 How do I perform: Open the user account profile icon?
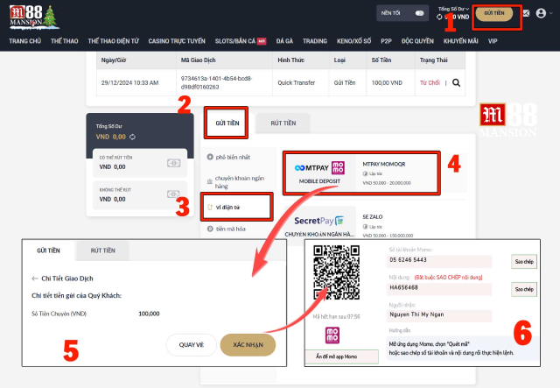(x=541, y=13)
